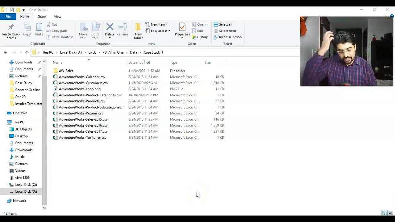The width and height of the screenshot is (395, 222).
Task: Click the Copy ribbon icon
Action: coord(27,30)
